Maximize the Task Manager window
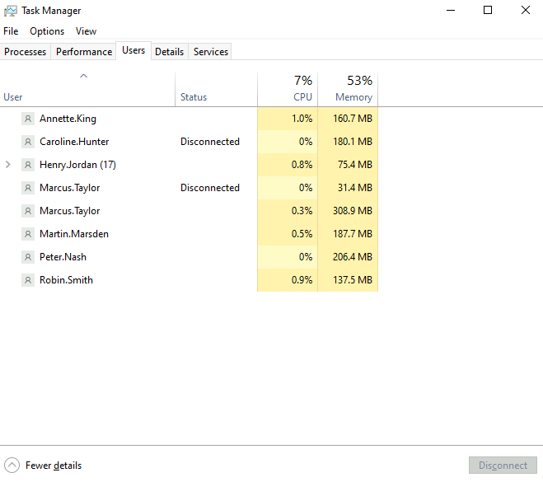543x482 pixels. 488,11
